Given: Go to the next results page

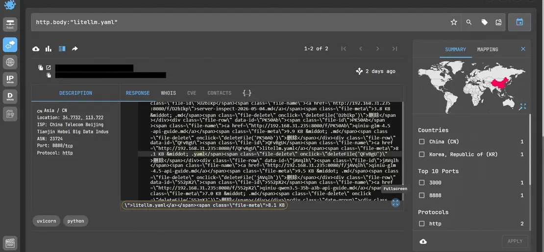Looking at the screenshot, I should click(x=377, y=49).
